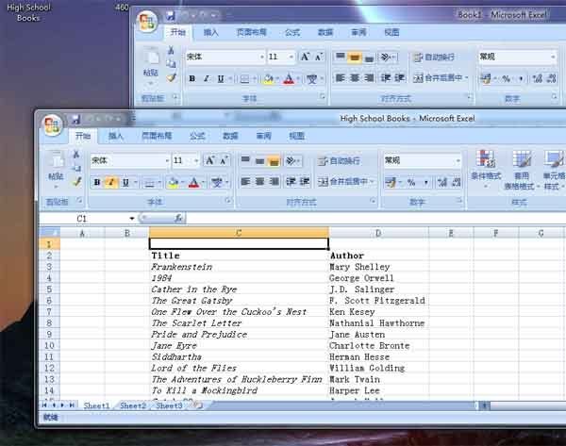
Task: Increase font size in High School Books ribbon
Action: (210, 160)
